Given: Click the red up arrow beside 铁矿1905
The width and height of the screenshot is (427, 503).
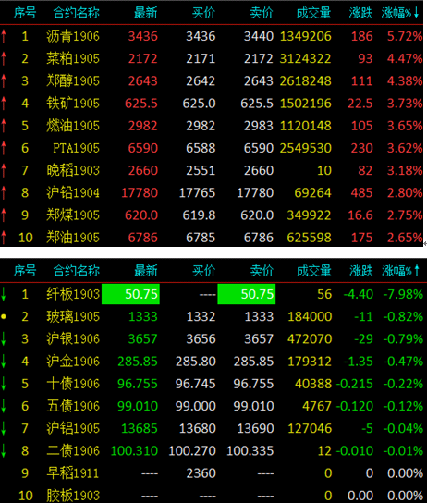Looking at the screenshot, I should click(x=4, y=104).
